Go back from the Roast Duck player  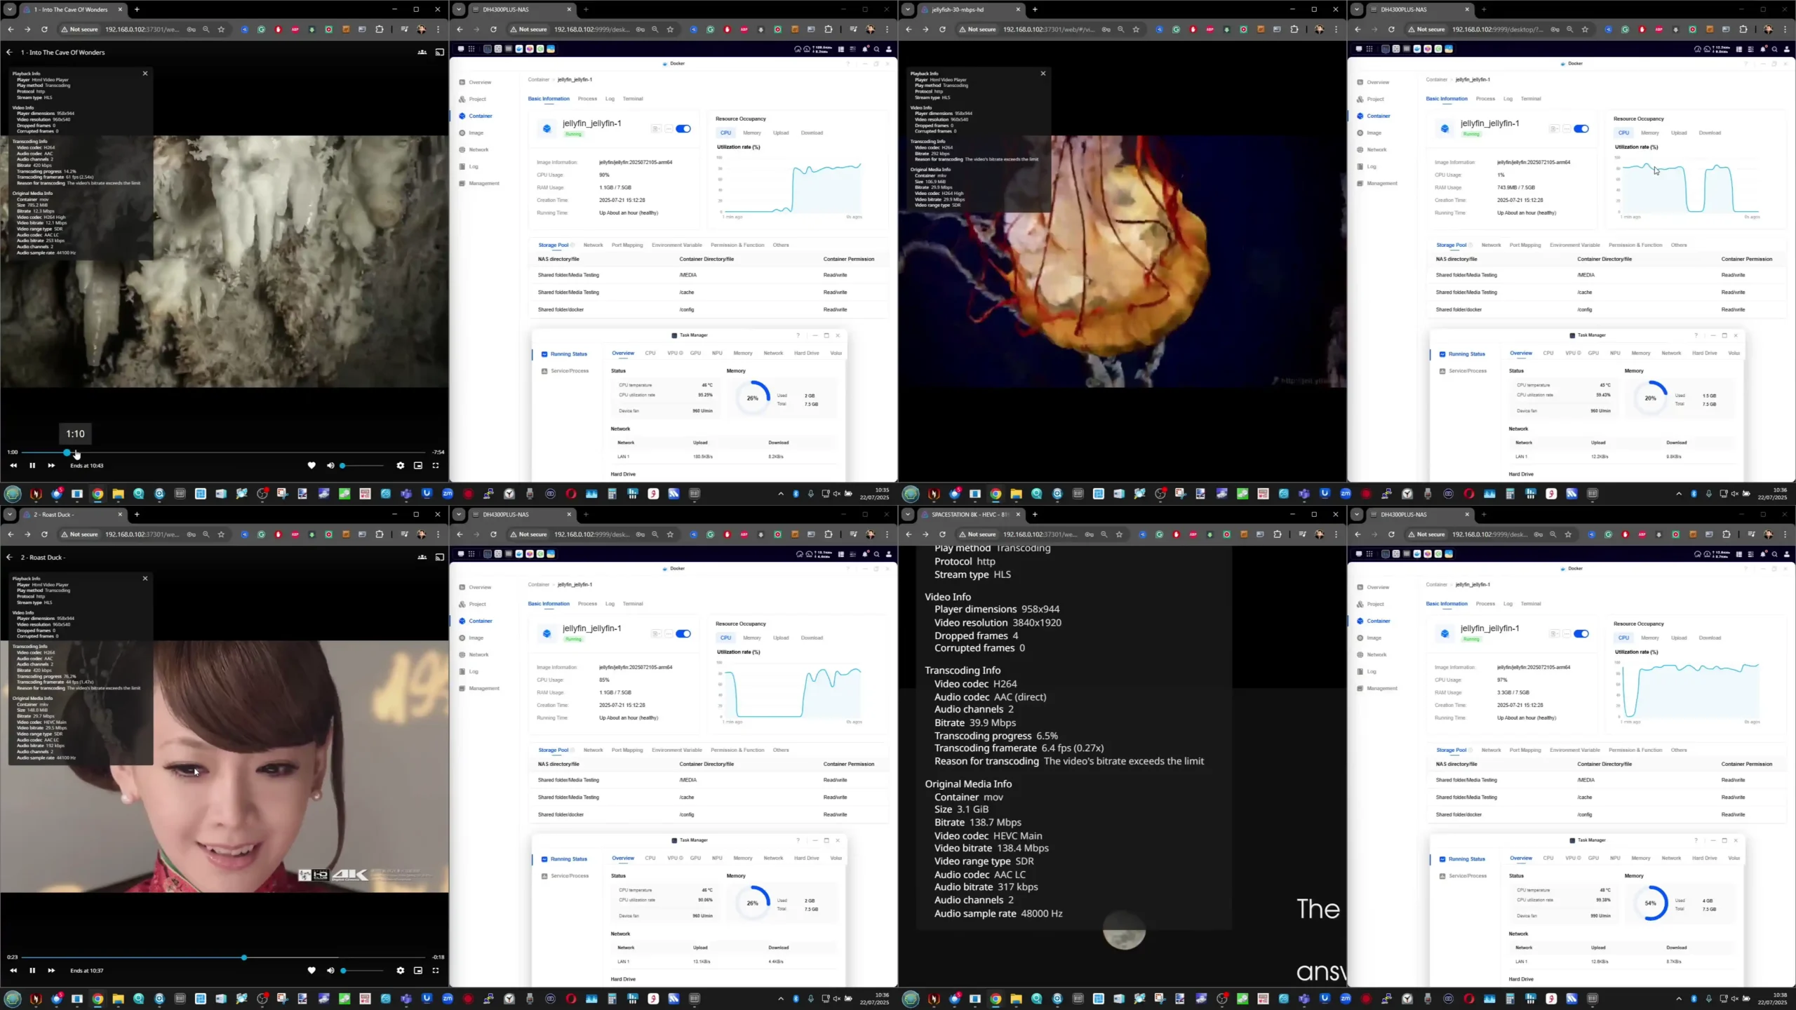(9, 558)
